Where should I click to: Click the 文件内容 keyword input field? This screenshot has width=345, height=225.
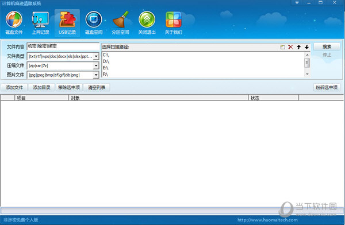click(x=63, y=46)
